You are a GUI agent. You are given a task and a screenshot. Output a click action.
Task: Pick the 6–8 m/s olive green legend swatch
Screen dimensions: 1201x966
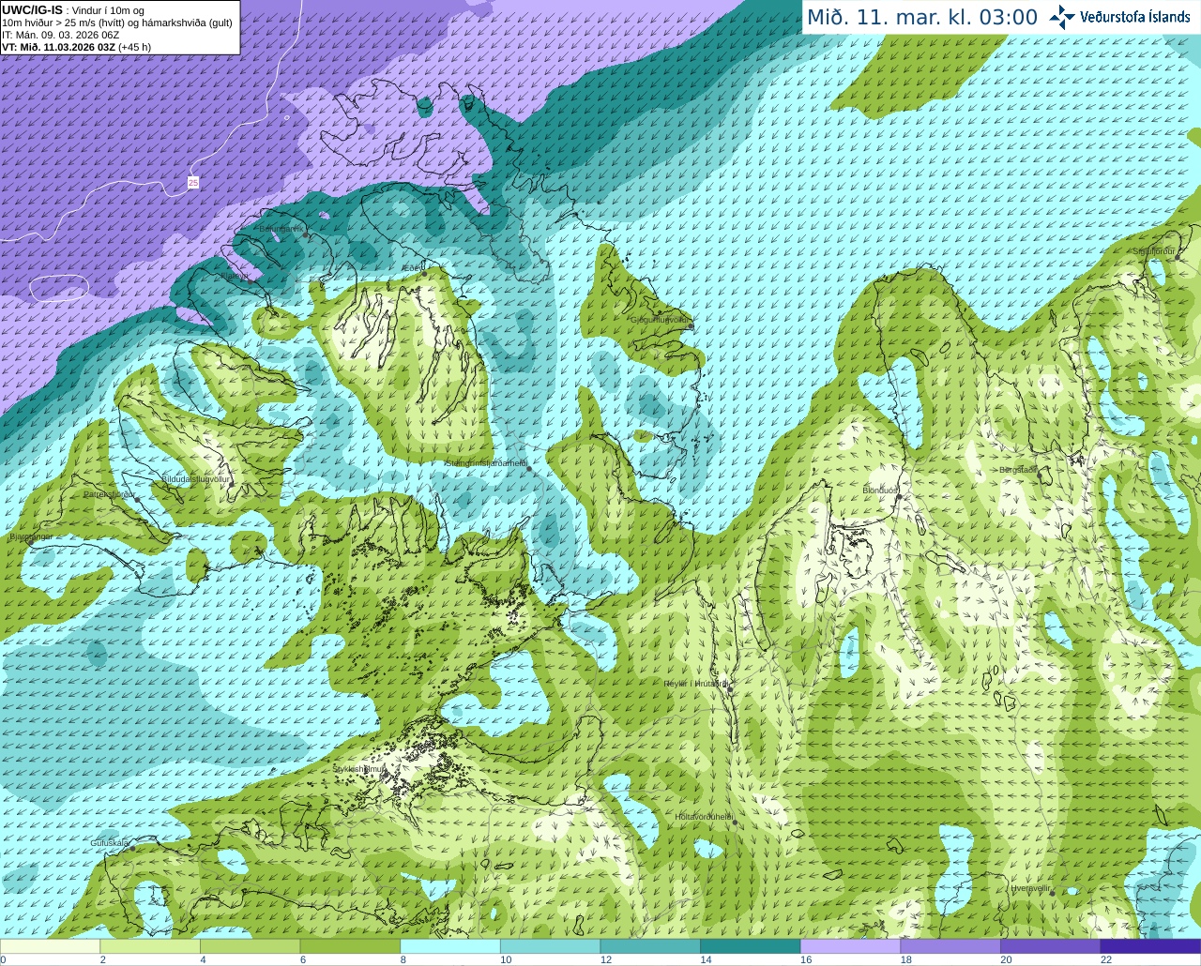pos(350,946)
